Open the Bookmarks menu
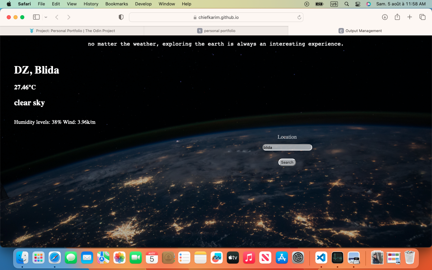This screenshot has width=432, height=270. (116, 4)
